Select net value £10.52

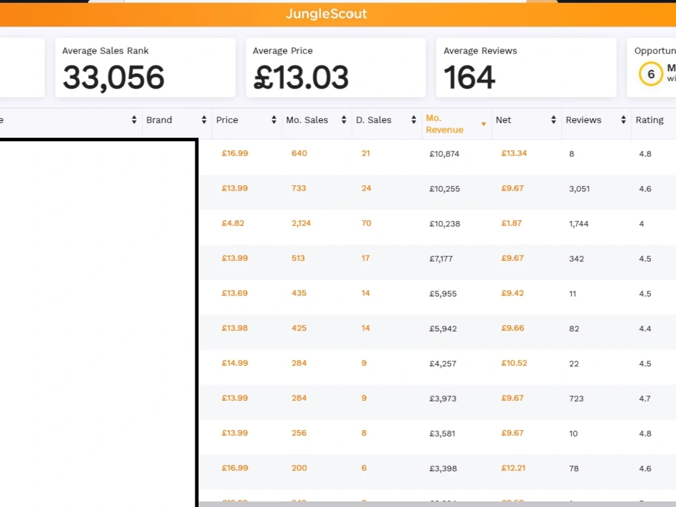pyautogui.click(x=514, y=362)
